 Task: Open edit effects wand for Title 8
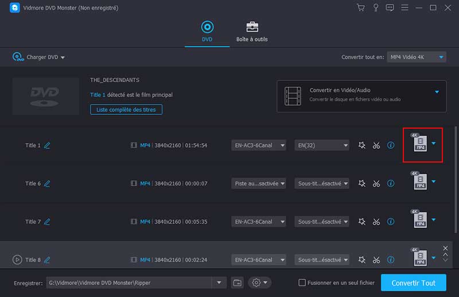pyautogui.click(x=362, y=260)
